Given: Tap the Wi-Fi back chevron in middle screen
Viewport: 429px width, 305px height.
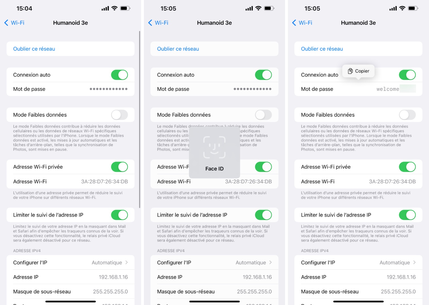Looking at the screenshot, I should pos(150,23).
